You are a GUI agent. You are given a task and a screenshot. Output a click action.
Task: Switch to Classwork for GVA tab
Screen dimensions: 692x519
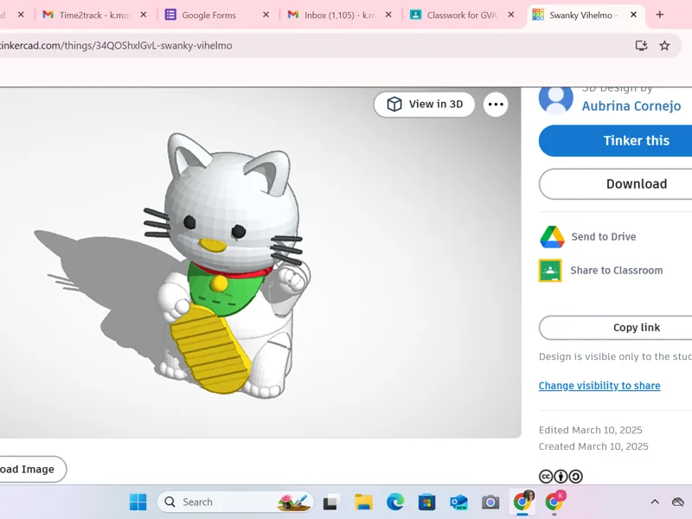point(462,15)
